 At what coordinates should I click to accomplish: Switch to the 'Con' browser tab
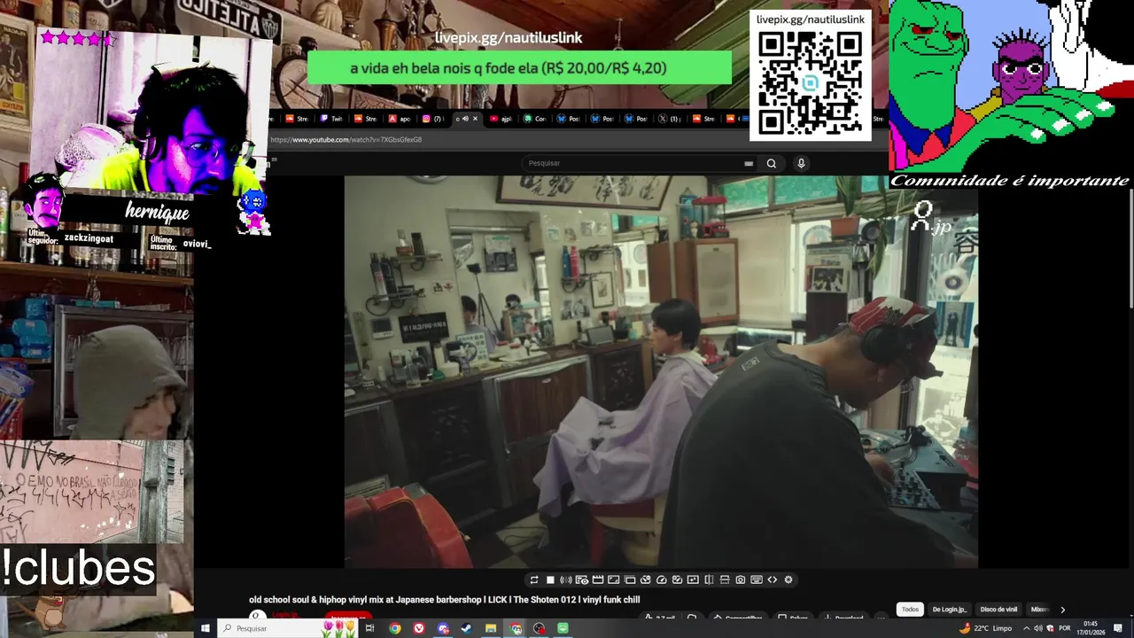click(x=534, y=119)
